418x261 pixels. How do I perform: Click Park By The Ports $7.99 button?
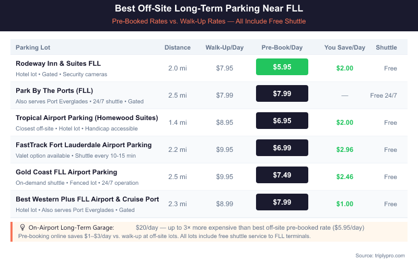pyautogui.click(x=282, y=93)
